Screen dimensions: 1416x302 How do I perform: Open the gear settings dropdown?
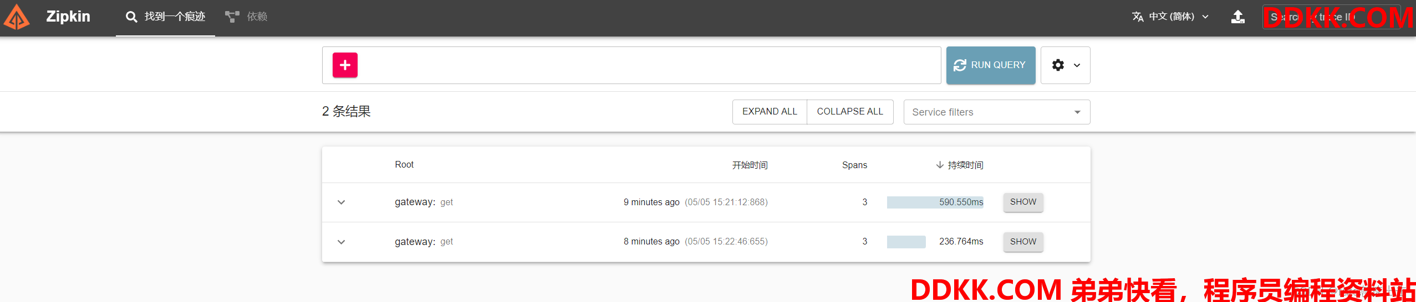pos(1065,65)
